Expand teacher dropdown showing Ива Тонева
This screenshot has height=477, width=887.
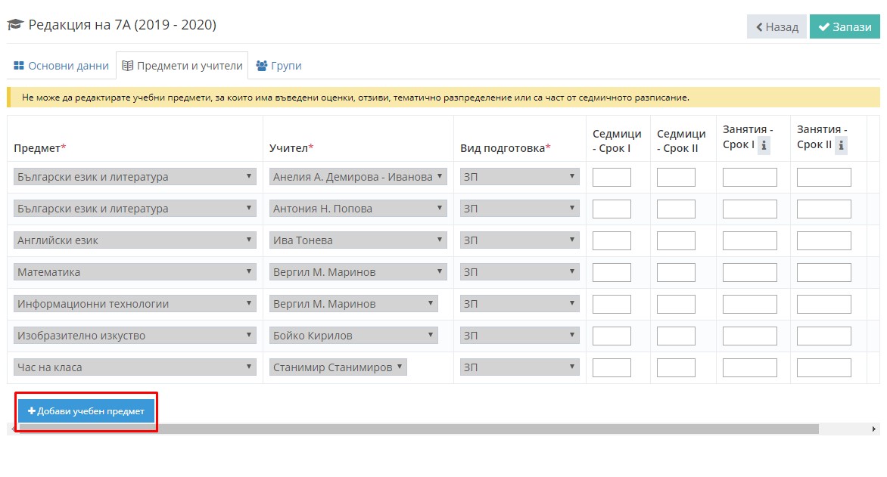358,240
